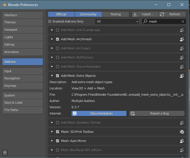
Task: Click community icon on Geodesic Domes row
Action: pyautogui.click(x=182, y=123)
